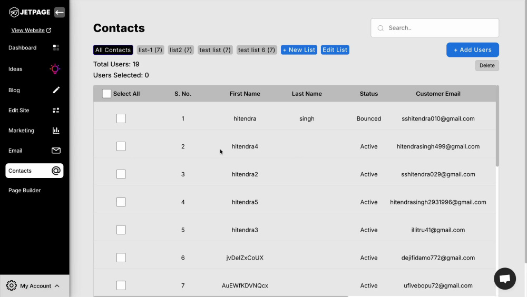Viewport: 527px width, 297px height.
Task: Click email dejifidamo772@gmail.com
Action: click(x=438, y=258)
